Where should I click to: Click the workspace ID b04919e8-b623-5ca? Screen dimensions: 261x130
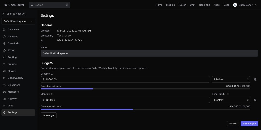(x=70, y=40)
